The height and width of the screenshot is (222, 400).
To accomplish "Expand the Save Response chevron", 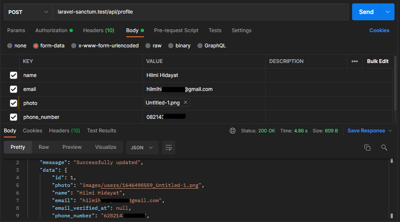I will coord(390,131).
